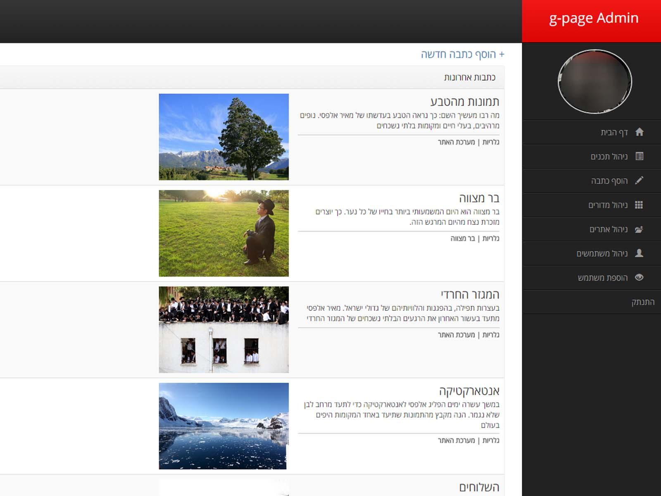Open ניהול אתרים in the sidebar
This screenshot has width=661, height=496.
[x=592, y=229]
